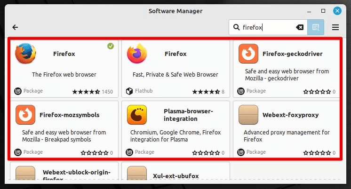Click the Plasma-browser-integration icon
Screen dimensions: 351x189
(137, 115)
